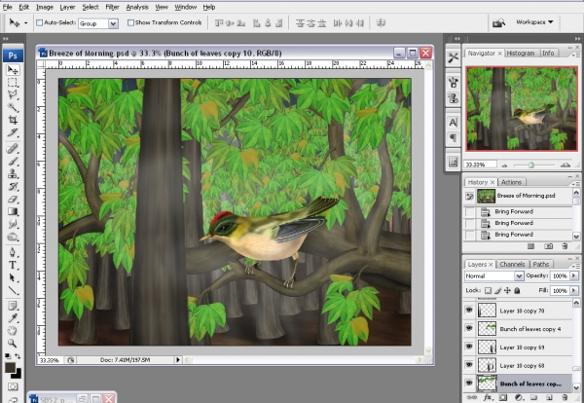
Task: Select the Path Selection tool
Action: click(13, 277)
